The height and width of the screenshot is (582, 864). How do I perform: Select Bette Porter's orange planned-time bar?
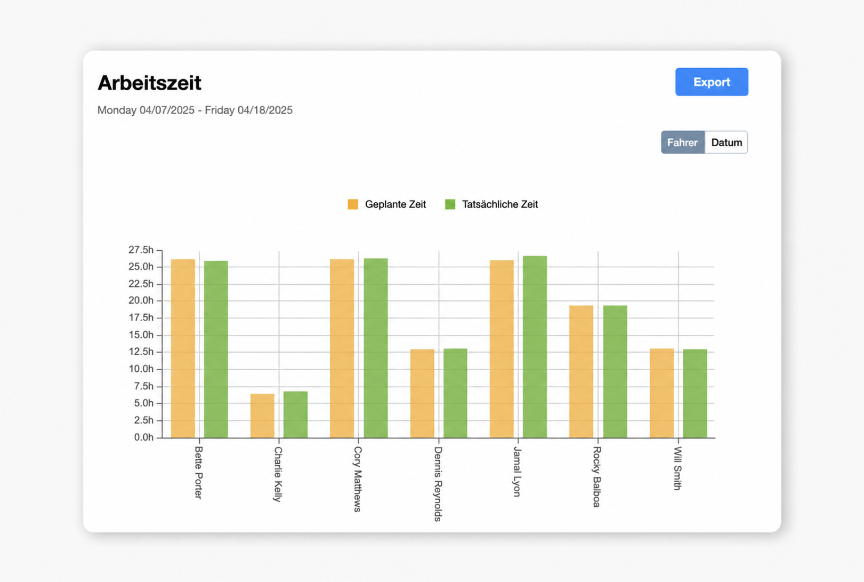(x=183, y=349)
